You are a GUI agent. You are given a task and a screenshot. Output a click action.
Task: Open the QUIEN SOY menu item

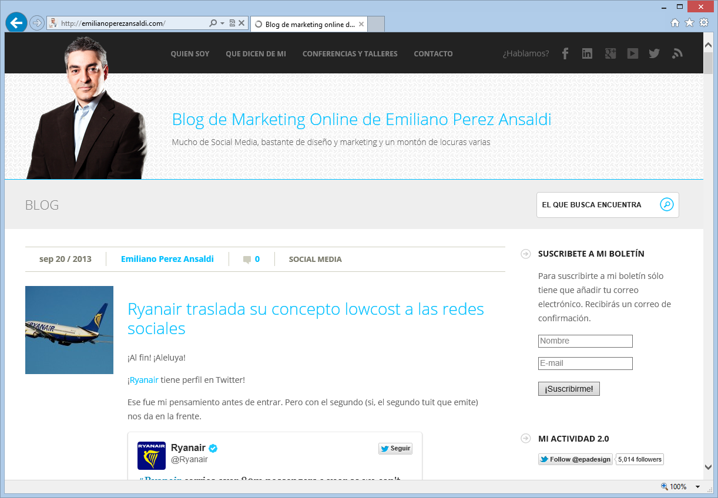click(190, 53)
